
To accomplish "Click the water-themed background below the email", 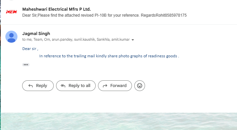I will coord(119,121).
